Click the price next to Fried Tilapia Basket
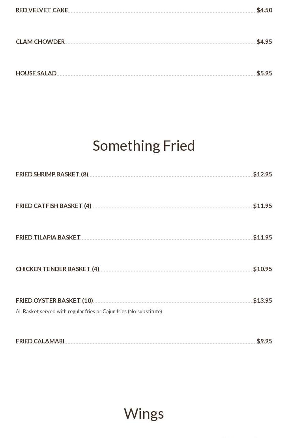Screen dimensions: 288x438 pos(263,238)
